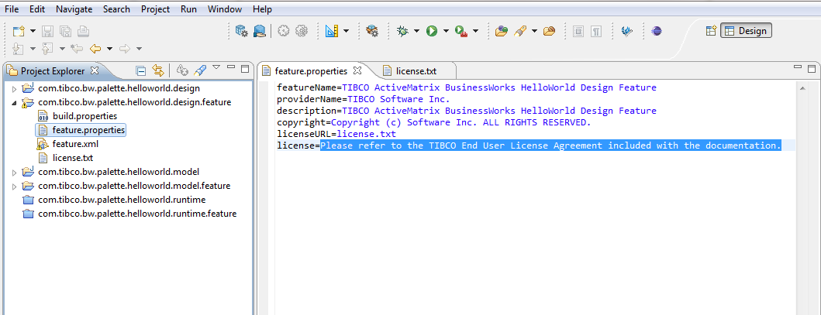Click the Run External Tools toolbox icon

(461, 32)
